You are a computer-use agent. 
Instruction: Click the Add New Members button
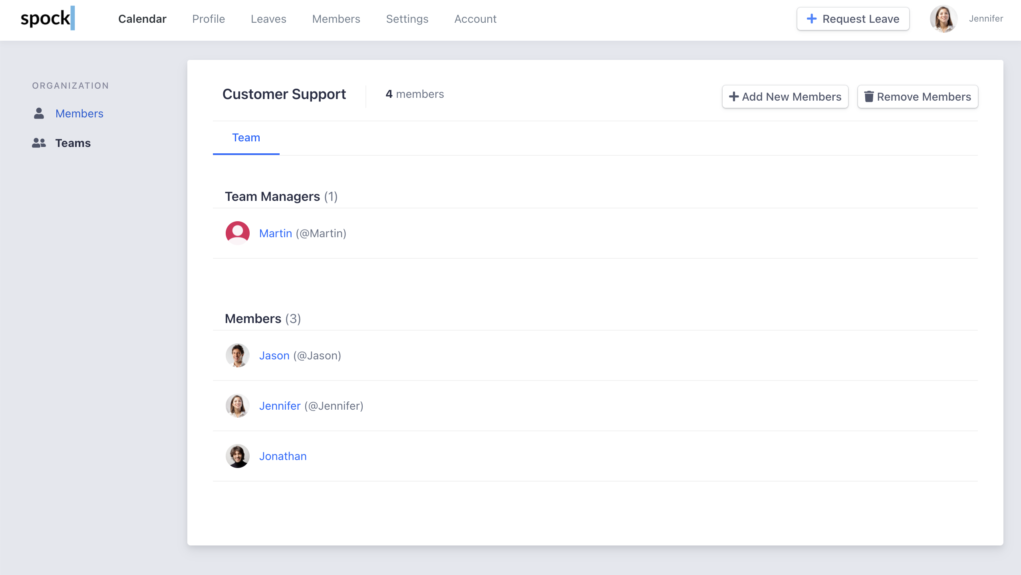(x=785, y=97)
